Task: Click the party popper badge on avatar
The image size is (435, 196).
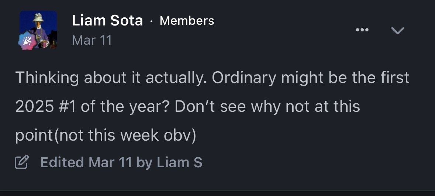Action: [x=27, y=41]
